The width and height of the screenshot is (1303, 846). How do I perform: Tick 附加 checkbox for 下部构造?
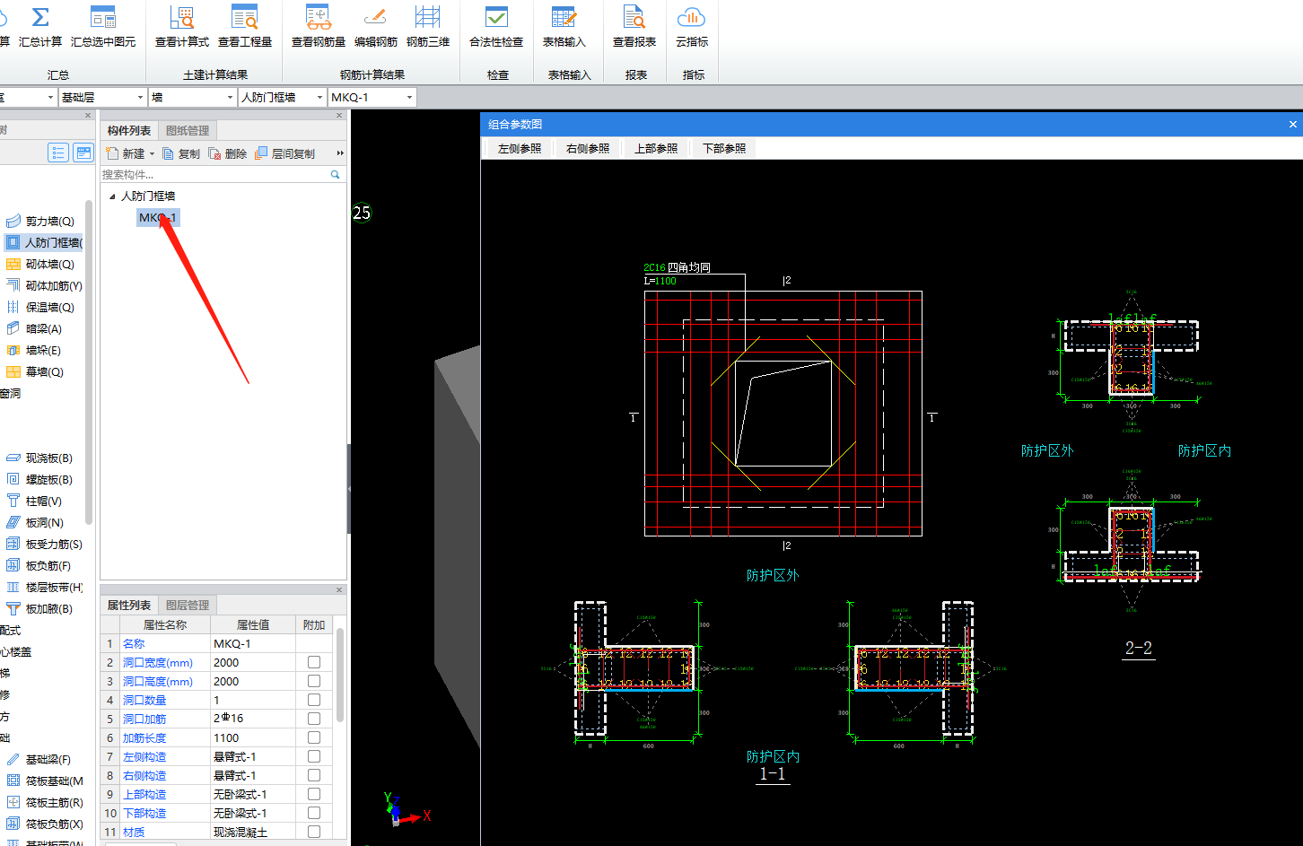coord(314,813)
